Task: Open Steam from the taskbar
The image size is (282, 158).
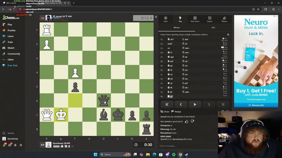Action: (x=186, y=154)
